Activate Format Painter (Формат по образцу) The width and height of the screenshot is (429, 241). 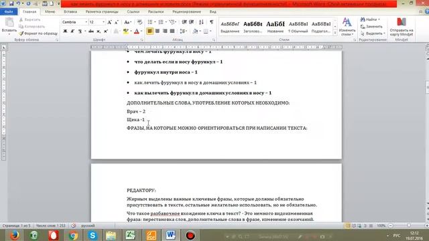coord(38,33)
